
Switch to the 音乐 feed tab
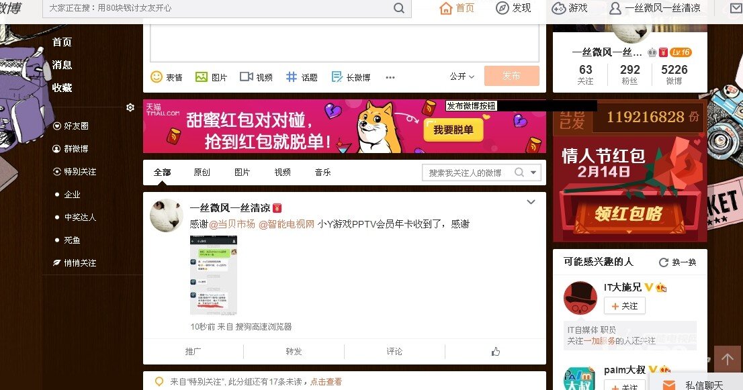322,173
